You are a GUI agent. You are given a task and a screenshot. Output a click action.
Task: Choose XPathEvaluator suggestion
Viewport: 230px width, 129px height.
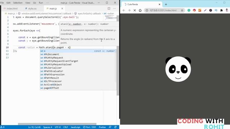tap(78, 71)
